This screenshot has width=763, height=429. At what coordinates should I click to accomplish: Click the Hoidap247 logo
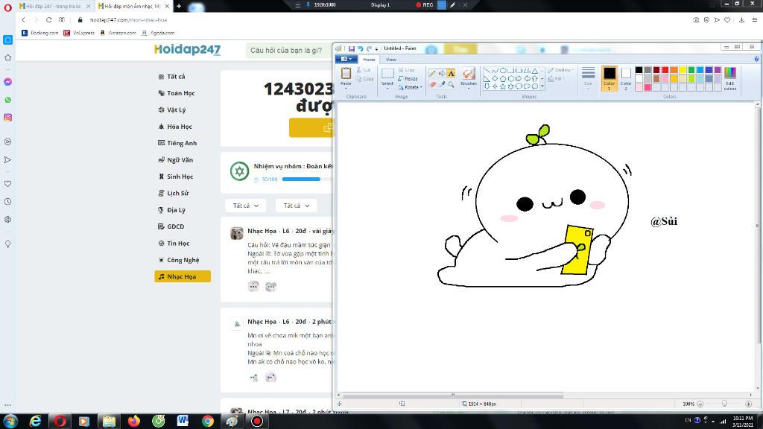tap(187, 50)
